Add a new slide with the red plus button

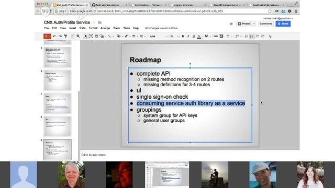46,36
